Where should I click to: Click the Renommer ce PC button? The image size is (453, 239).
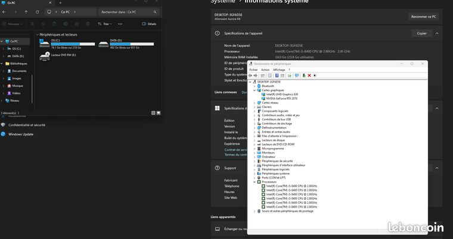point(424,17)
